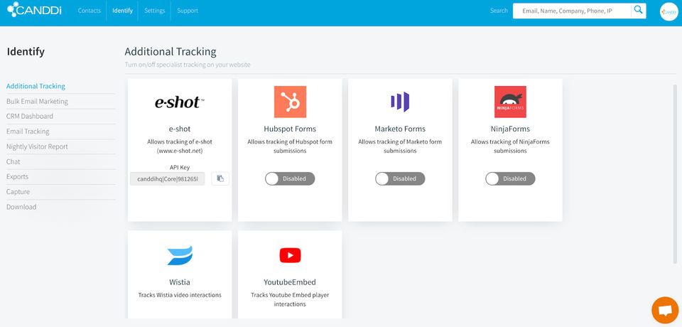682x327 pixels.
Task: Open the Support menu
Action: pyautogui.click(x=188, y=11)
